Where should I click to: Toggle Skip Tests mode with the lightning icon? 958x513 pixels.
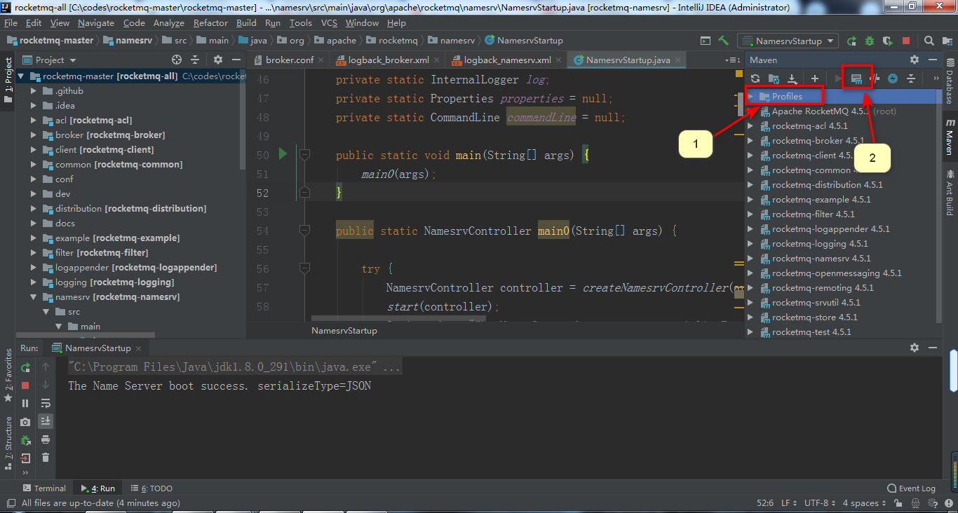pos(893,78)
